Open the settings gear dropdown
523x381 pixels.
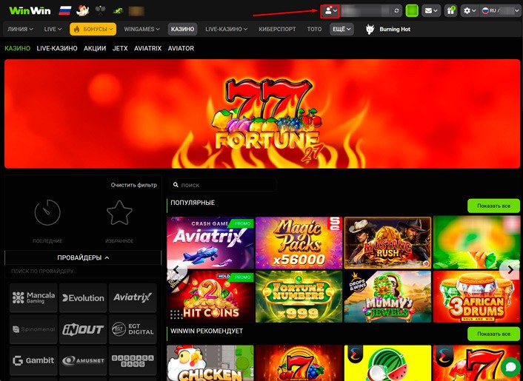coord(470,11)
